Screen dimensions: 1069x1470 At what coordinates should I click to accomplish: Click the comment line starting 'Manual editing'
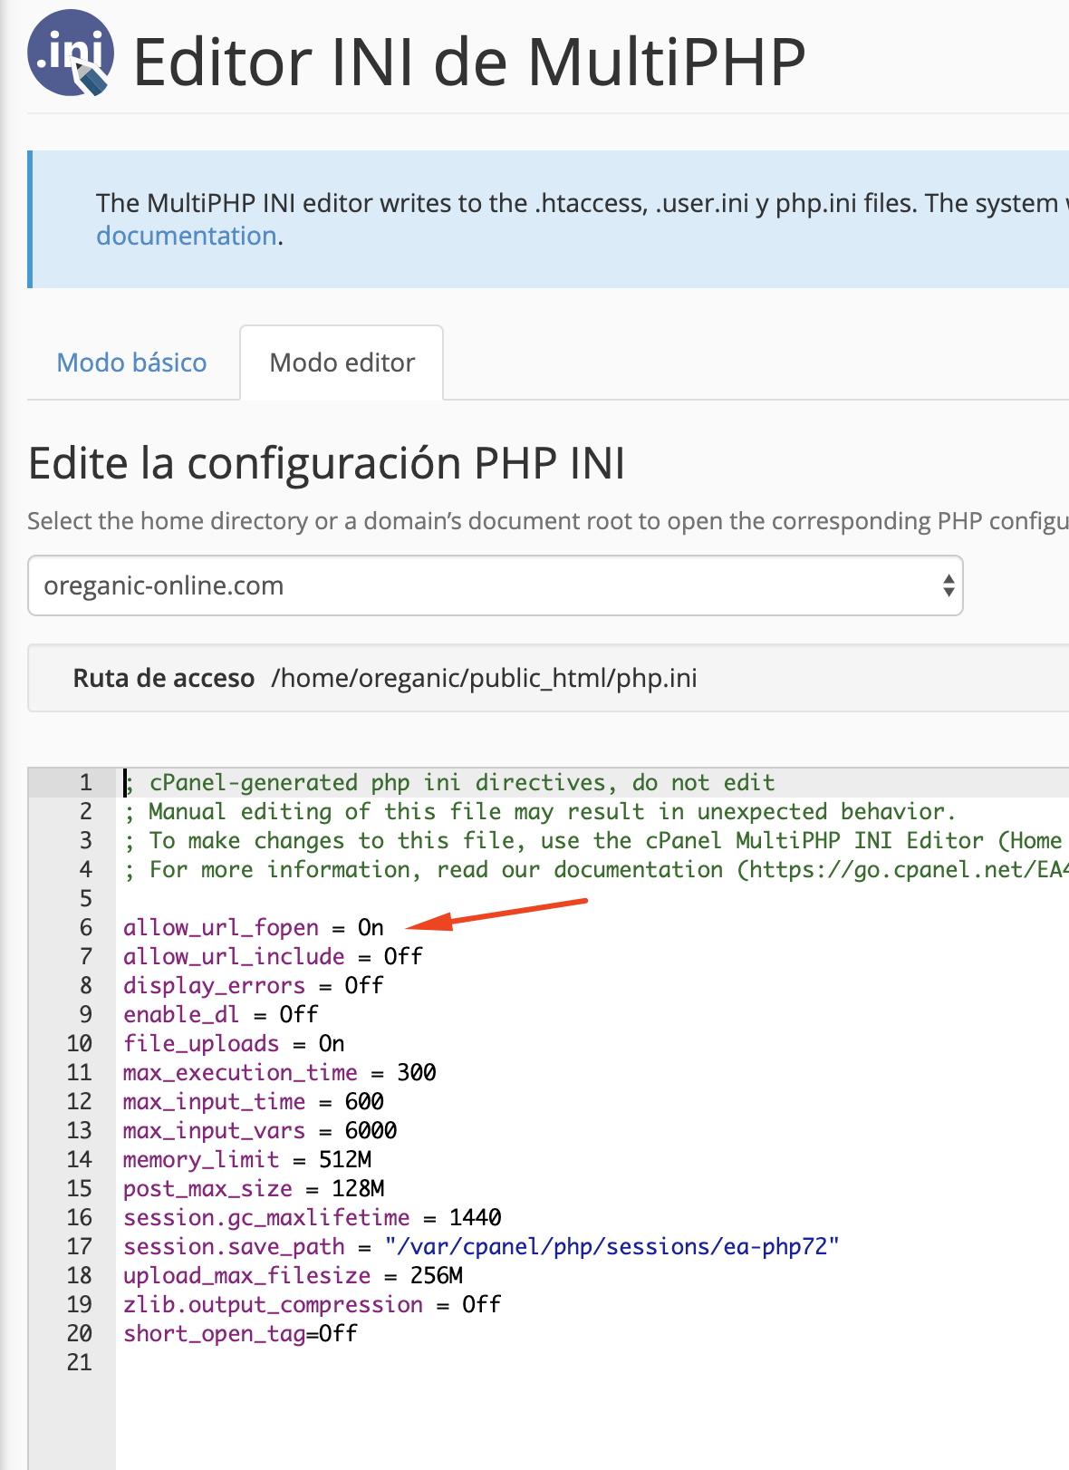[x=540, y=811]
